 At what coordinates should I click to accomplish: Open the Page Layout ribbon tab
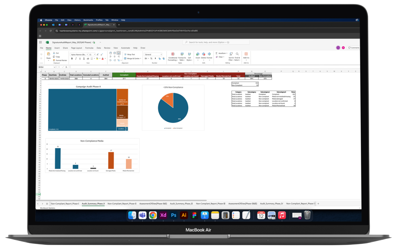coord(76,48)
